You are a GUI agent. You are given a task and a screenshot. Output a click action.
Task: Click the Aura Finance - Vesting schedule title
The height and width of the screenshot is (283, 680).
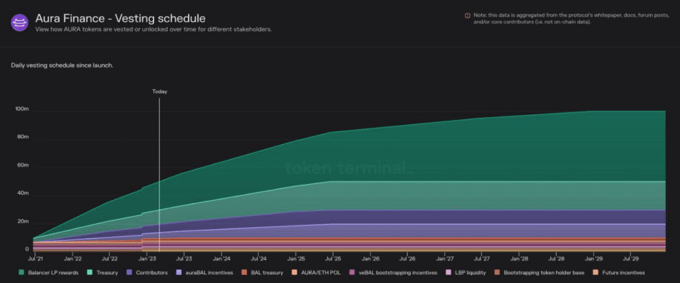pos(121,18)
